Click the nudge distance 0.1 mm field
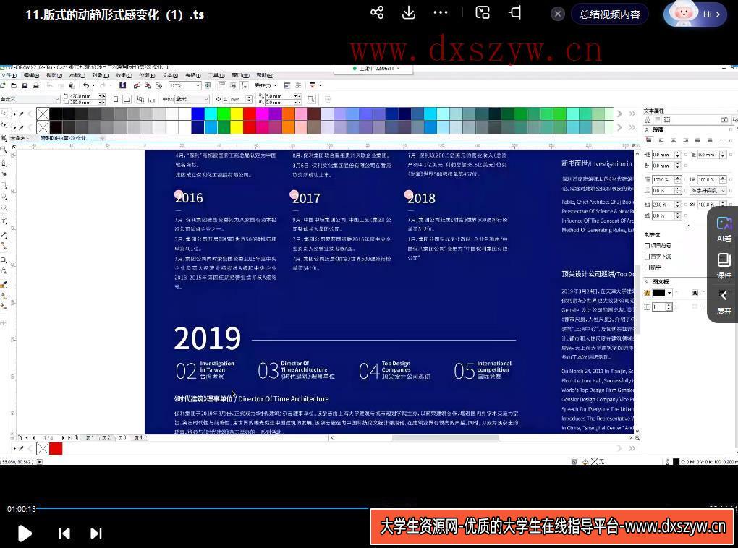This screenshot has width=738, height=548. tap(234, 99)
